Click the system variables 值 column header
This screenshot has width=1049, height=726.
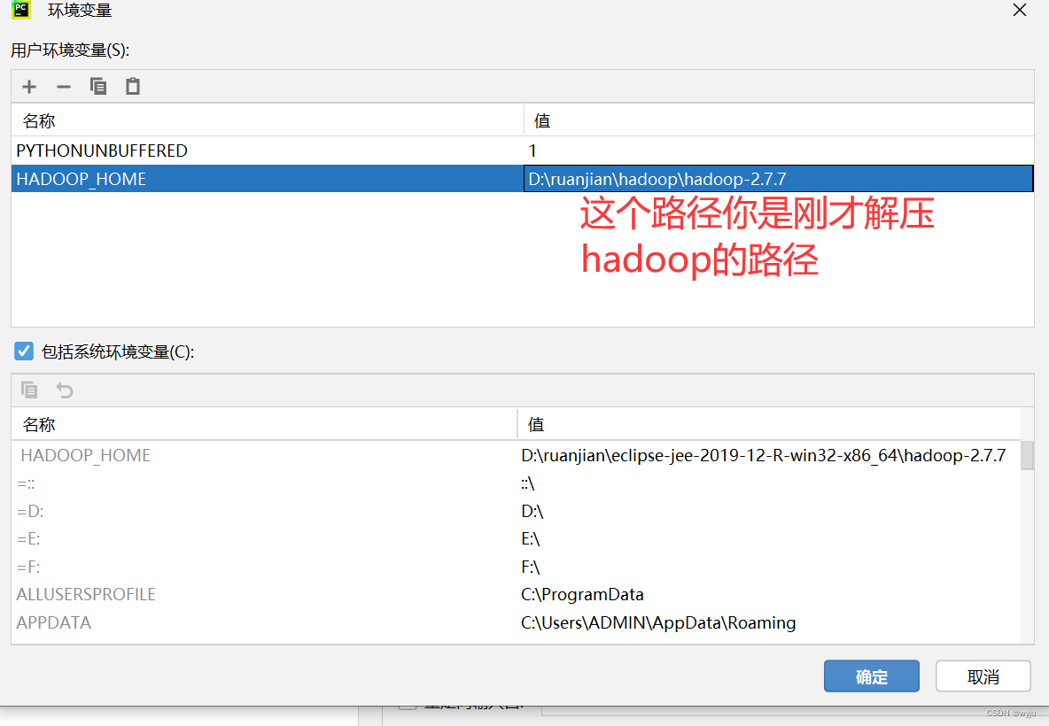point(769,424)
